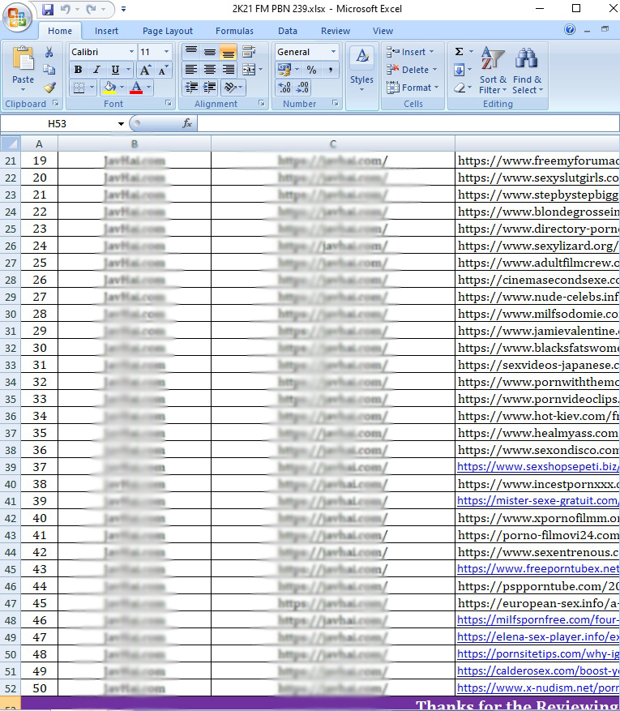The image size is (620, 711).
Task: Set Middle Align vertical alignment
Action: (x=209, y=51)
